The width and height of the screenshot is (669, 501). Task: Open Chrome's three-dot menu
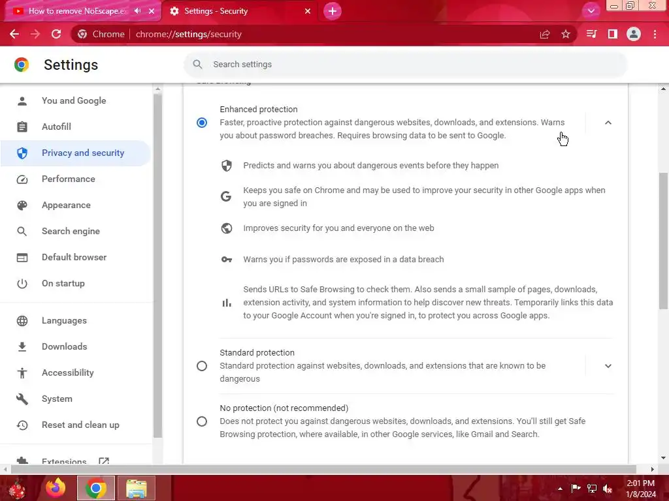pyautogui.click(x=655, y=34)
